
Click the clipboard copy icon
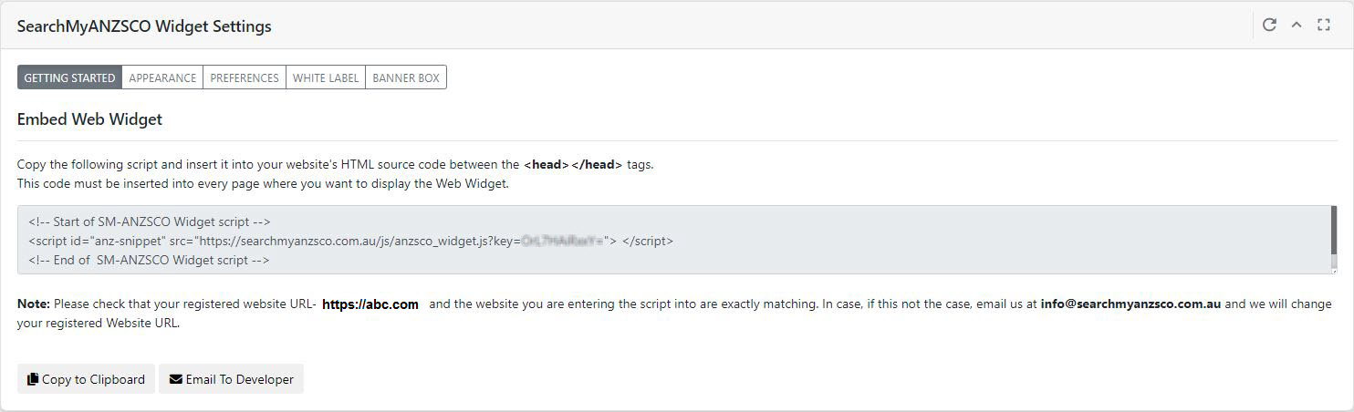tap(33, 379)
